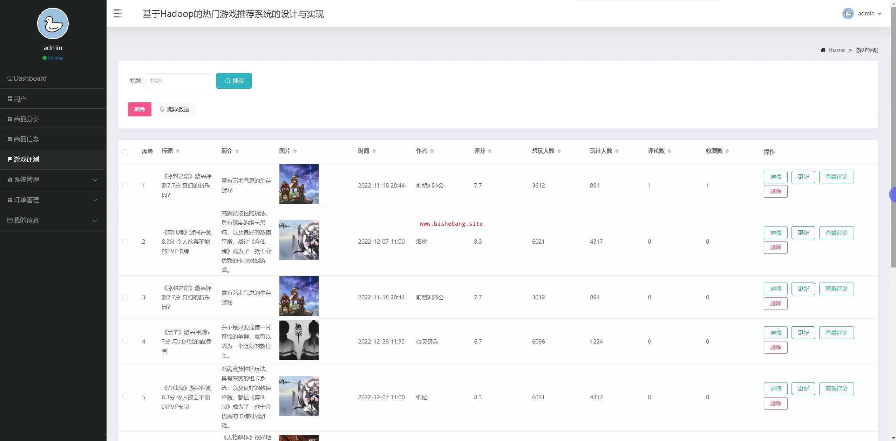Select all rows with header checkbox
This screenshot has width=896, height=441.
pos(125,152)
